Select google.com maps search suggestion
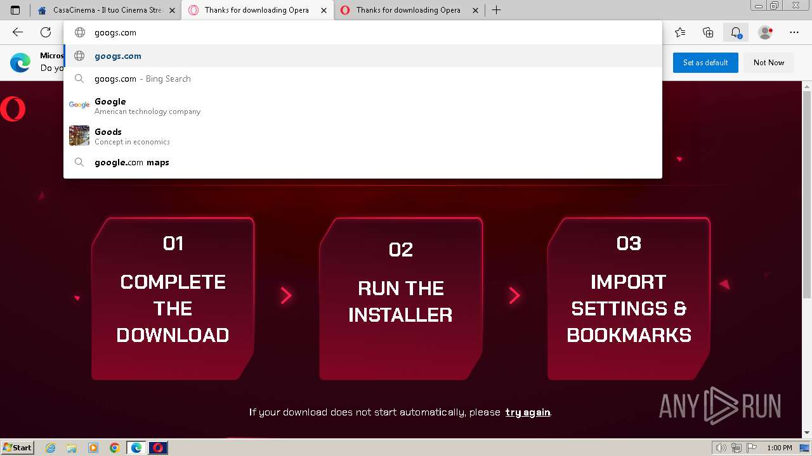 [x=363, y=162]
